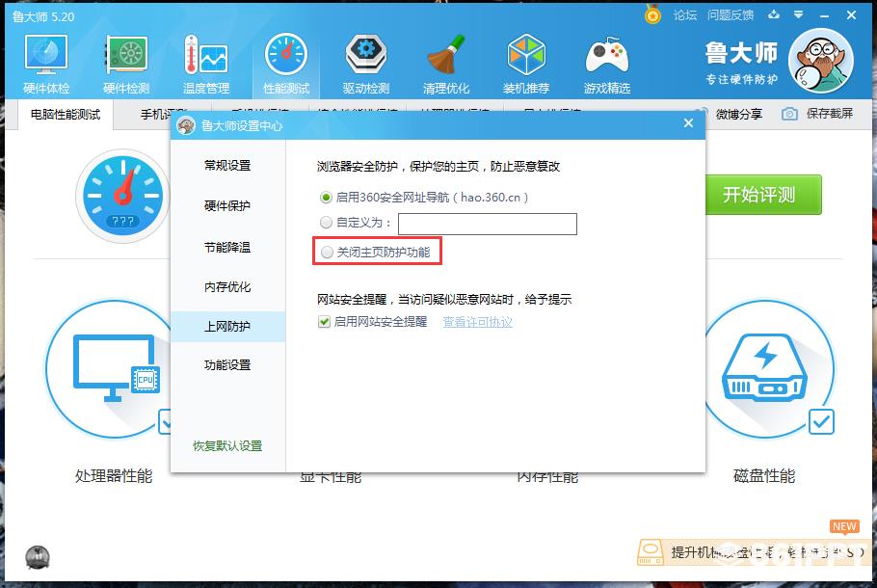Click 微博分享 share button
This screenshot has height=588, width=877.
point(739,114)
